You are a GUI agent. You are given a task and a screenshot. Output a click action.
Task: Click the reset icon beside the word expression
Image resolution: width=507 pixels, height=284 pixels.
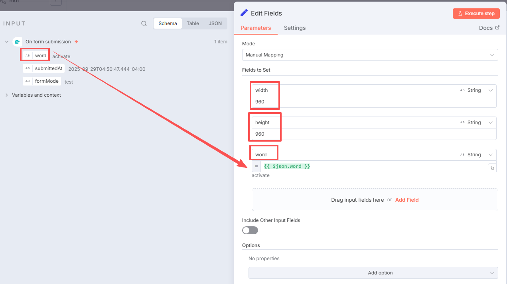point(492,168)
